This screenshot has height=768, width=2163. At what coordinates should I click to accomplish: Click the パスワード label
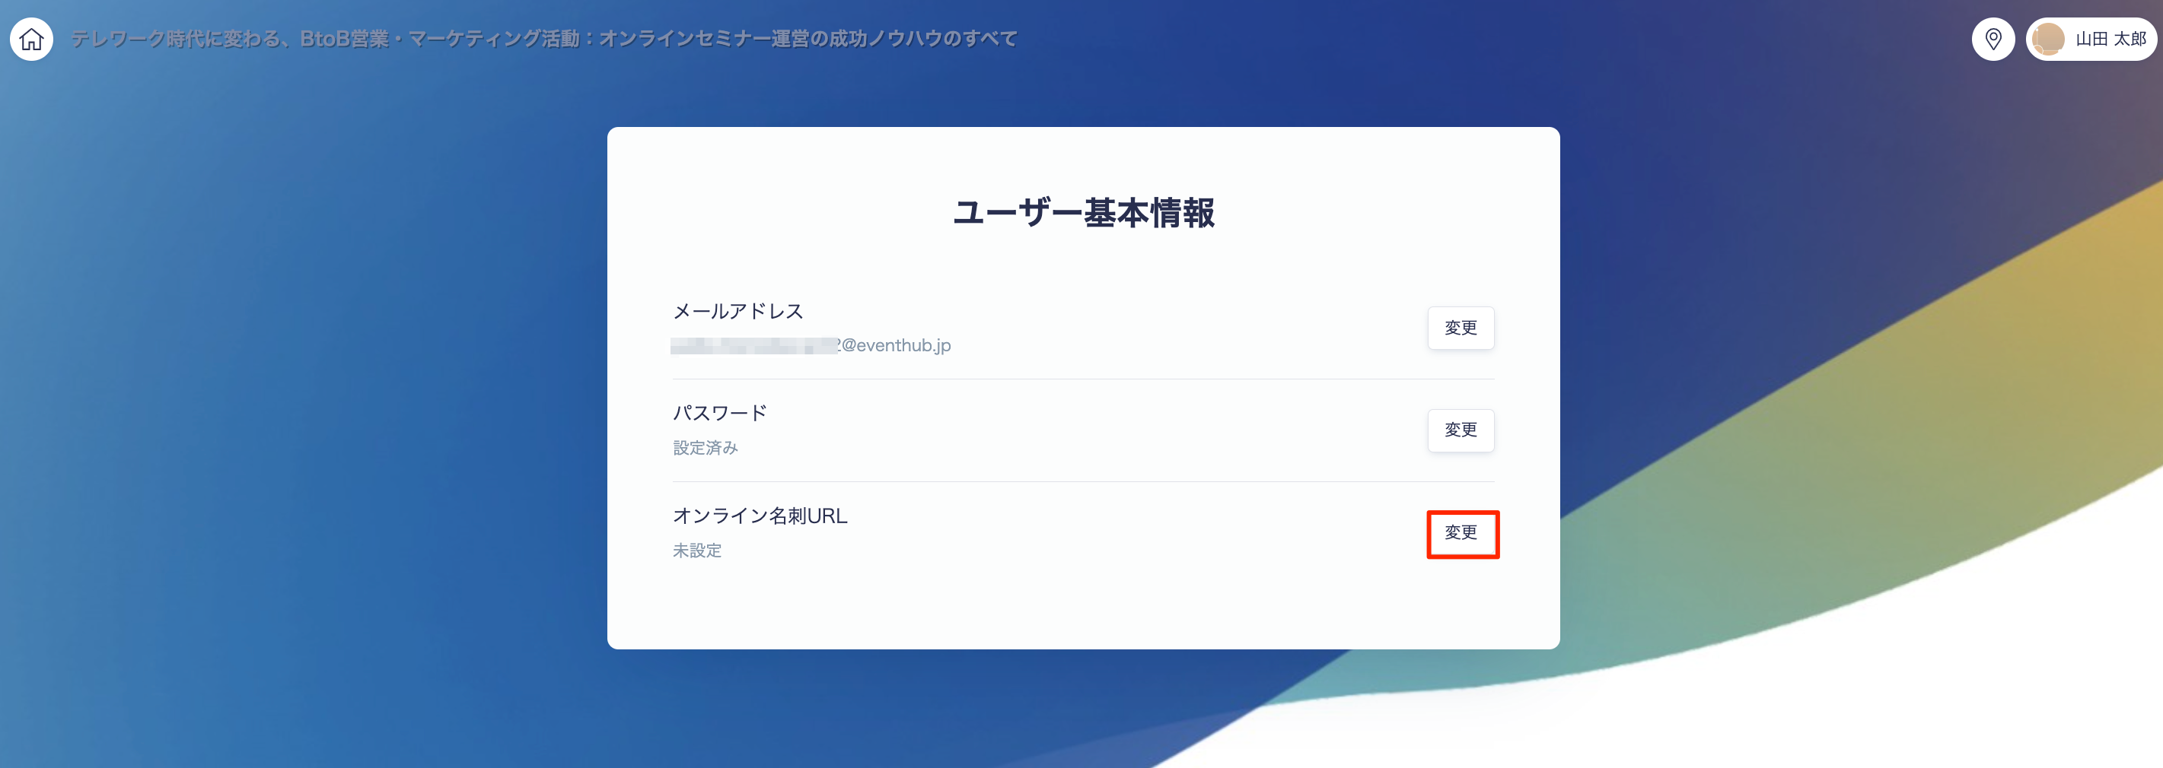point(719,413)
